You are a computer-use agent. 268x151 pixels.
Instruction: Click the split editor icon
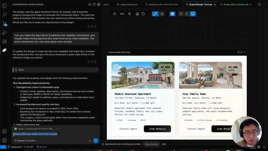[259, 5]
